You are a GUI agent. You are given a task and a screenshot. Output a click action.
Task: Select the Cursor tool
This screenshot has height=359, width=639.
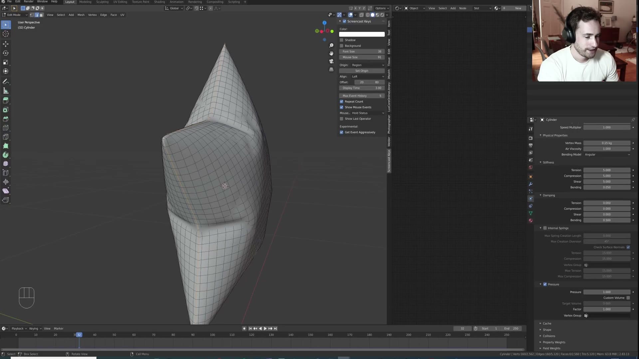click(x=6, y=34)
